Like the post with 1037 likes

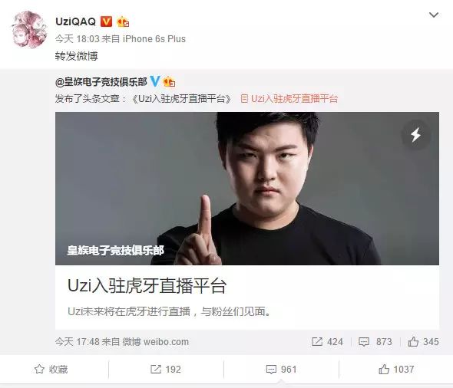click(x=396, y=370)
